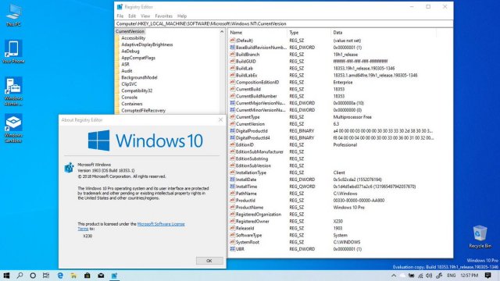This screenshot has height=281, width=500.
Task: Open Microsoft Store from taskbar
Action: click(x=87, y=276)
